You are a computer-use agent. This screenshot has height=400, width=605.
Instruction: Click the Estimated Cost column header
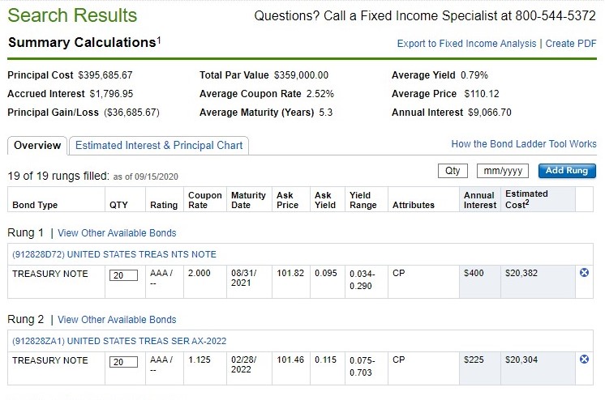coord(526,199)
